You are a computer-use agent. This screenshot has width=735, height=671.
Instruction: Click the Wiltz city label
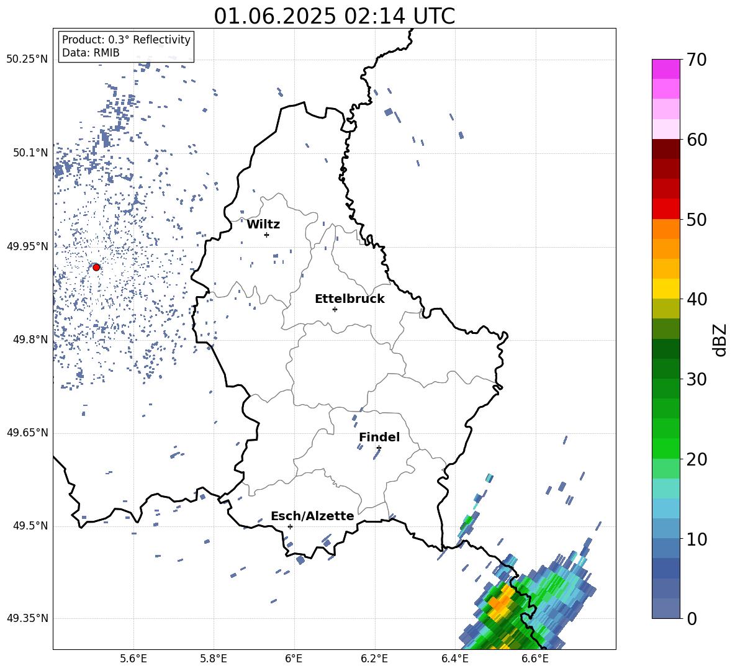tap(263, 225)
